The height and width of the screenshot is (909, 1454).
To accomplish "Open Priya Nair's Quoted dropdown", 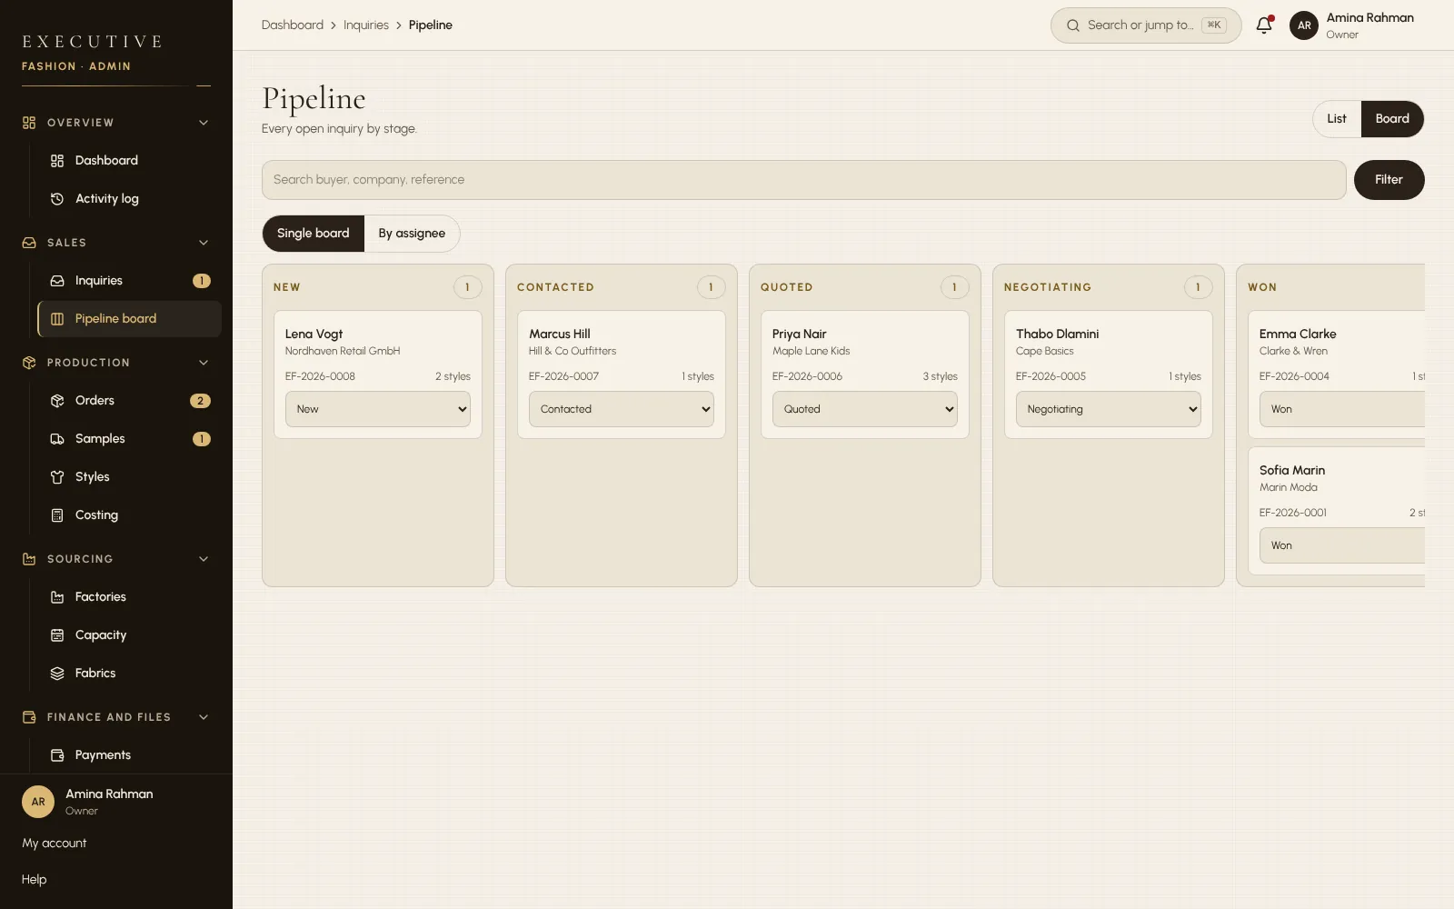I will [865, 409].
